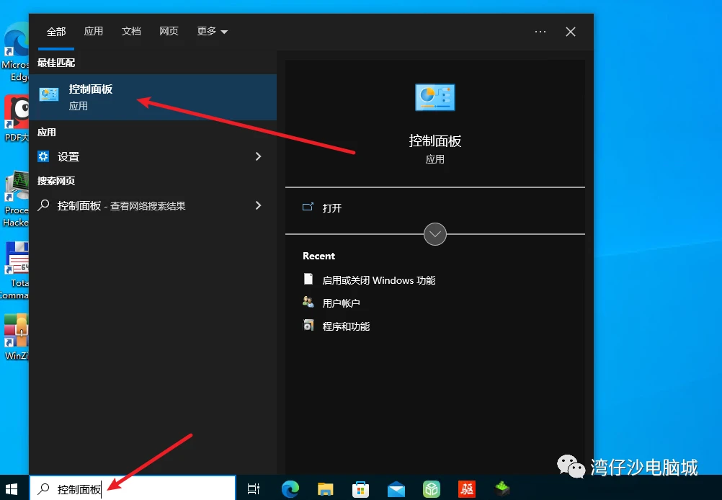Open Microsoft Store from taskbar
This screenshot has width=722, height=500.
click(360, 489)
